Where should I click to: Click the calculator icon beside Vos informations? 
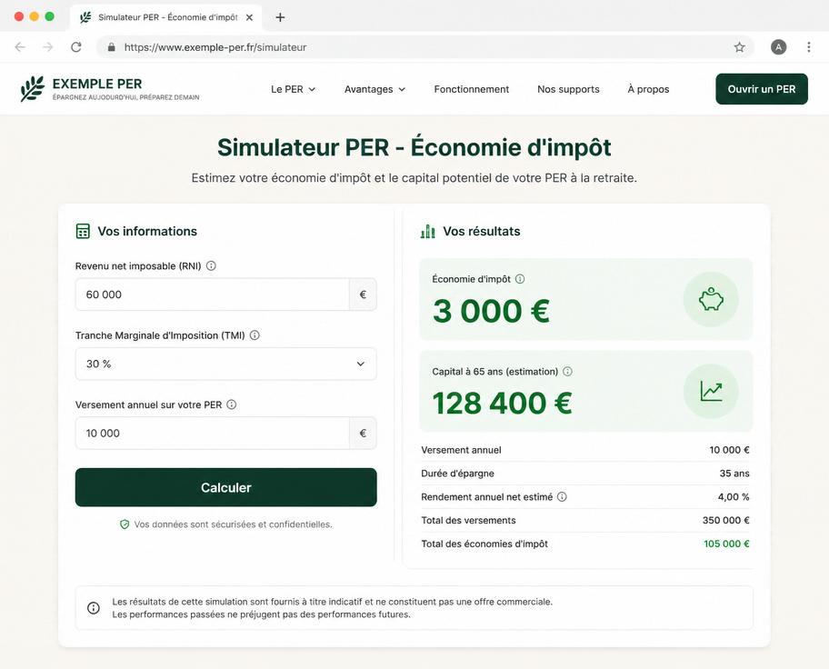[x=83, y=231]
